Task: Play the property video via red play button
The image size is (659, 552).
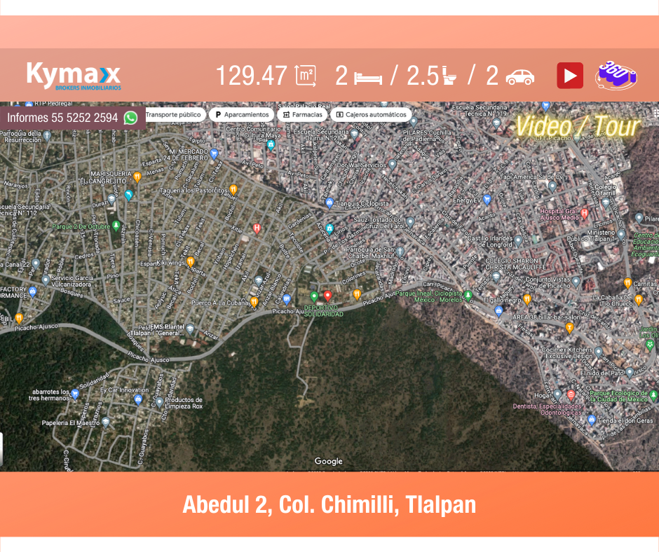Action: click(x=570, y=76)
